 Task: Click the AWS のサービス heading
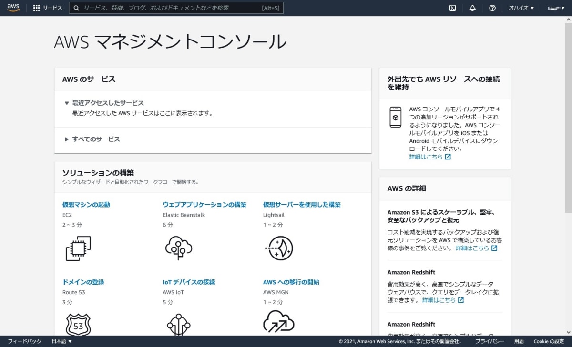coord(89,79)
